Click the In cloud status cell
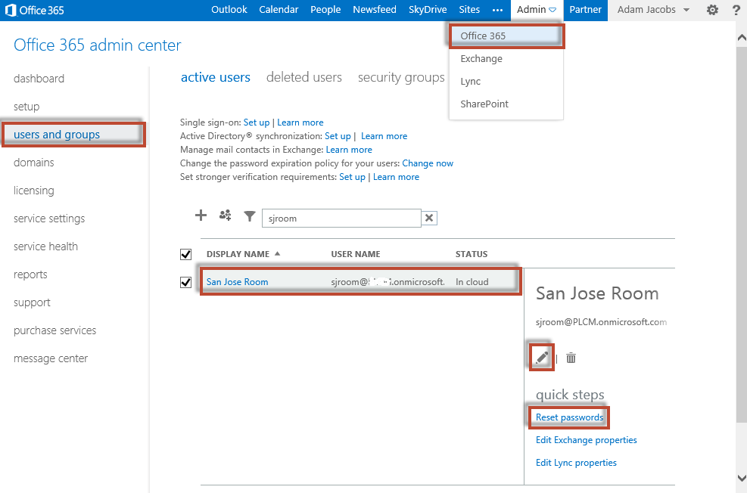This screenshot has height=493, width=747. [x=472, y=282]
